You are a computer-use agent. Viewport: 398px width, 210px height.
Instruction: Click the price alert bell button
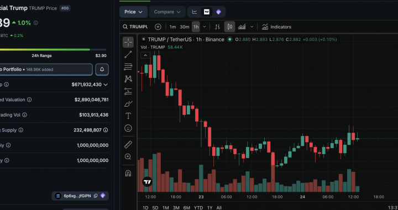(102, 70)
